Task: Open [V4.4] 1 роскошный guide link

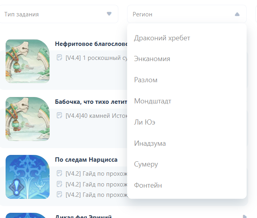Action: pyautogui.click(x=96, y=58)
